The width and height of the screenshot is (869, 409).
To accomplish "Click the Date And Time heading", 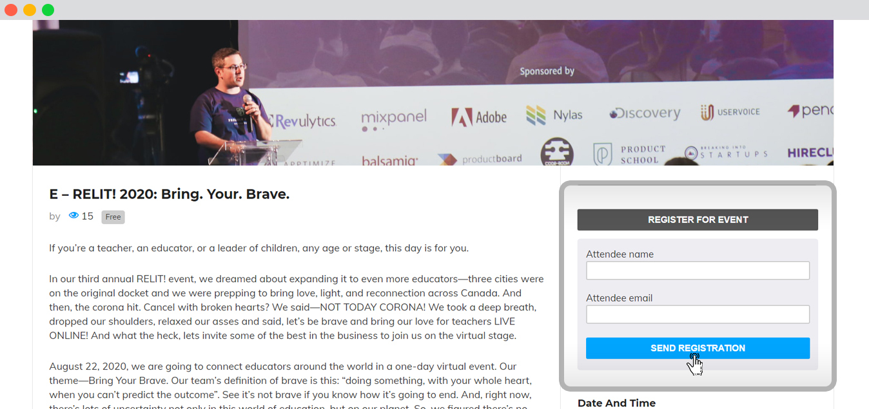I will pos(616,403).
